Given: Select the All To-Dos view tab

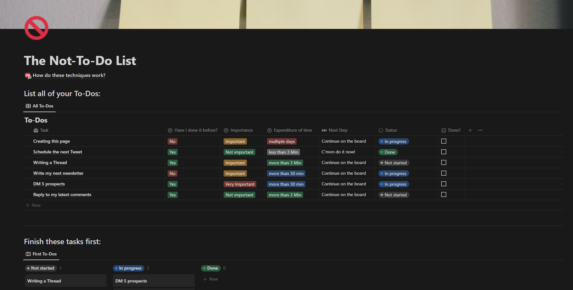Looking at the screenshot, I should 40,106.
